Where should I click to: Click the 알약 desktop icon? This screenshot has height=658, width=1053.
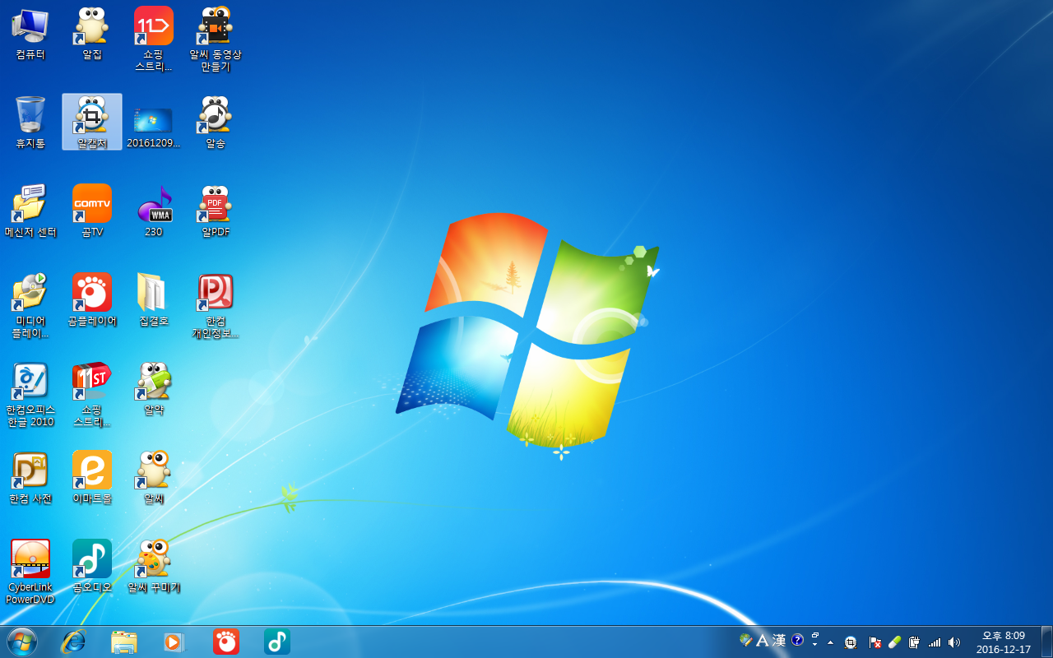click(x=154, y=382)
